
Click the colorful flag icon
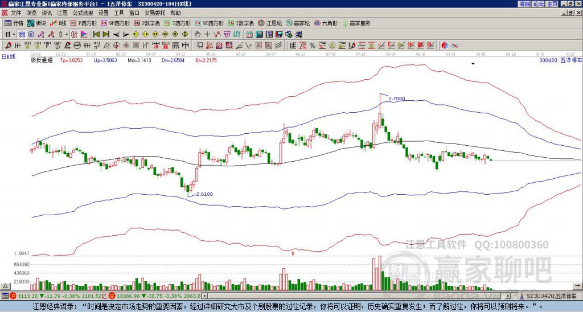click(x=84, y=35)
